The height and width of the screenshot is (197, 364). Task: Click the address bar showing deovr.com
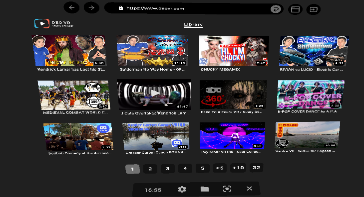tap(194, 8)
